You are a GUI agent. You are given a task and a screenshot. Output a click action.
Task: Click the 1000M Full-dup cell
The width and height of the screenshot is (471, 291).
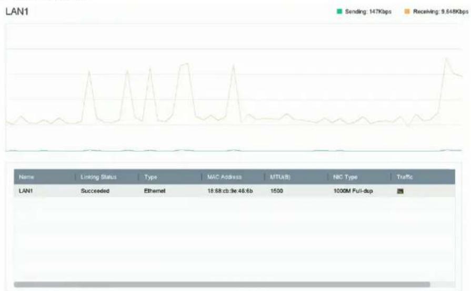point(353,191)
